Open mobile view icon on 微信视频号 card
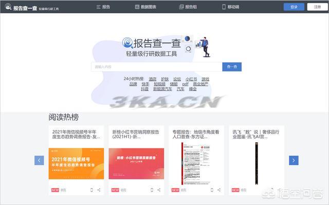The width and height of the screenshot is (329, 205). pyautogui.click(x=92, y=190)
